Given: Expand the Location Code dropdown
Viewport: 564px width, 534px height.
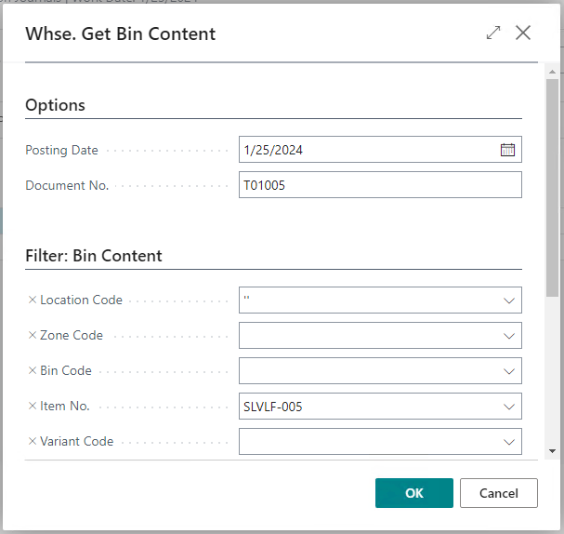Looking at the screenshot, I should pyautogui.click(x=508, y=300).
